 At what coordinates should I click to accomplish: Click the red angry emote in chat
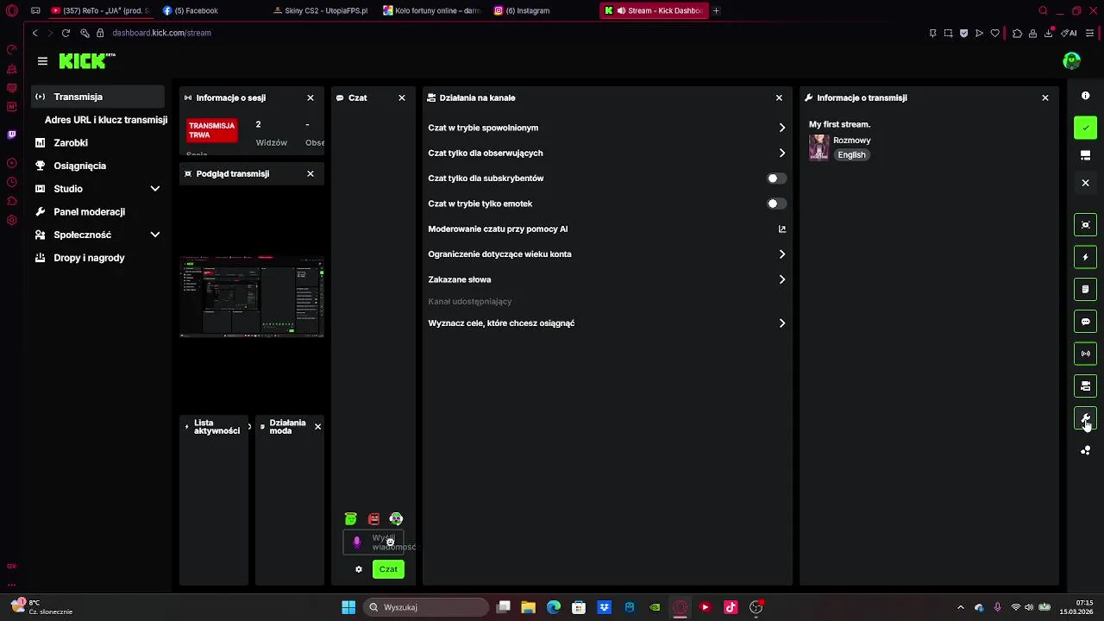tap(373, 518)
